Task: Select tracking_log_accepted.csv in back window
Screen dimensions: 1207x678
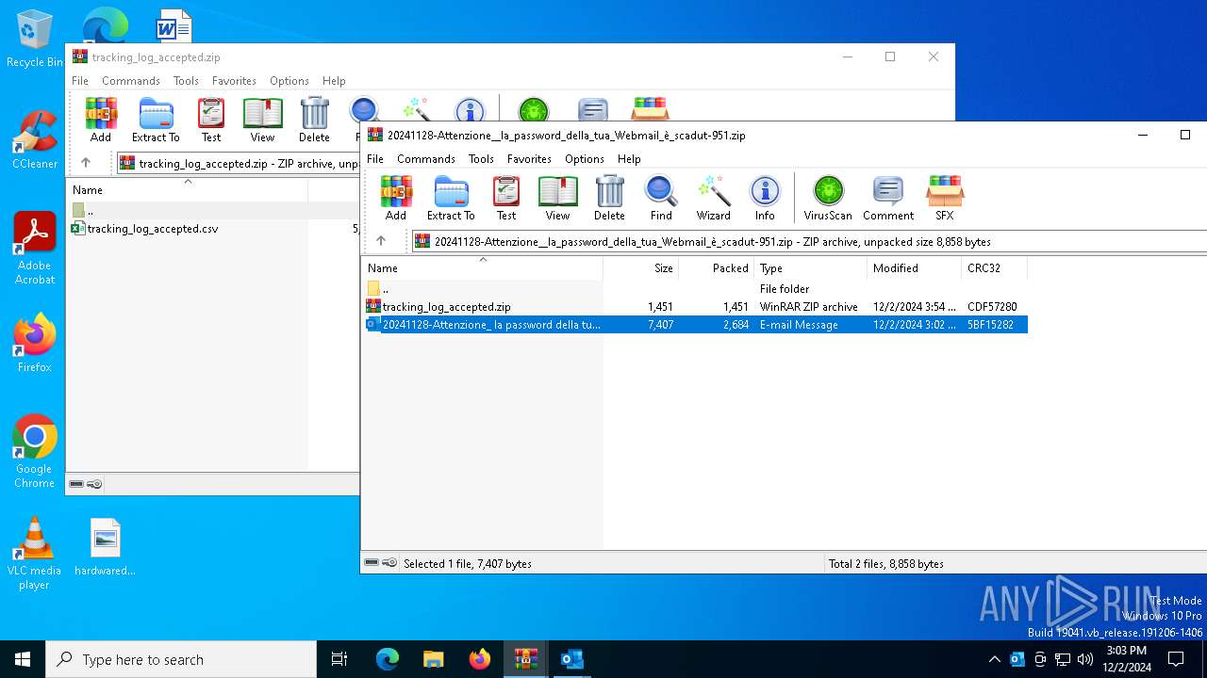Action: 144,229
